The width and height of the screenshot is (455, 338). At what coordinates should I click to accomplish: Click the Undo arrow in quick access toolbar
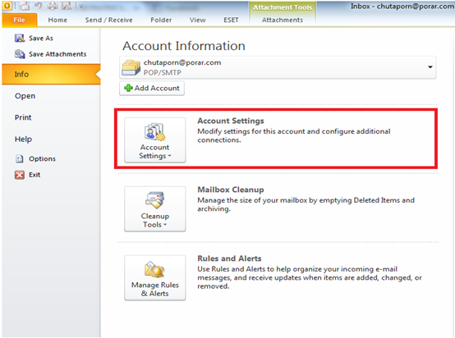coord(39,6)
